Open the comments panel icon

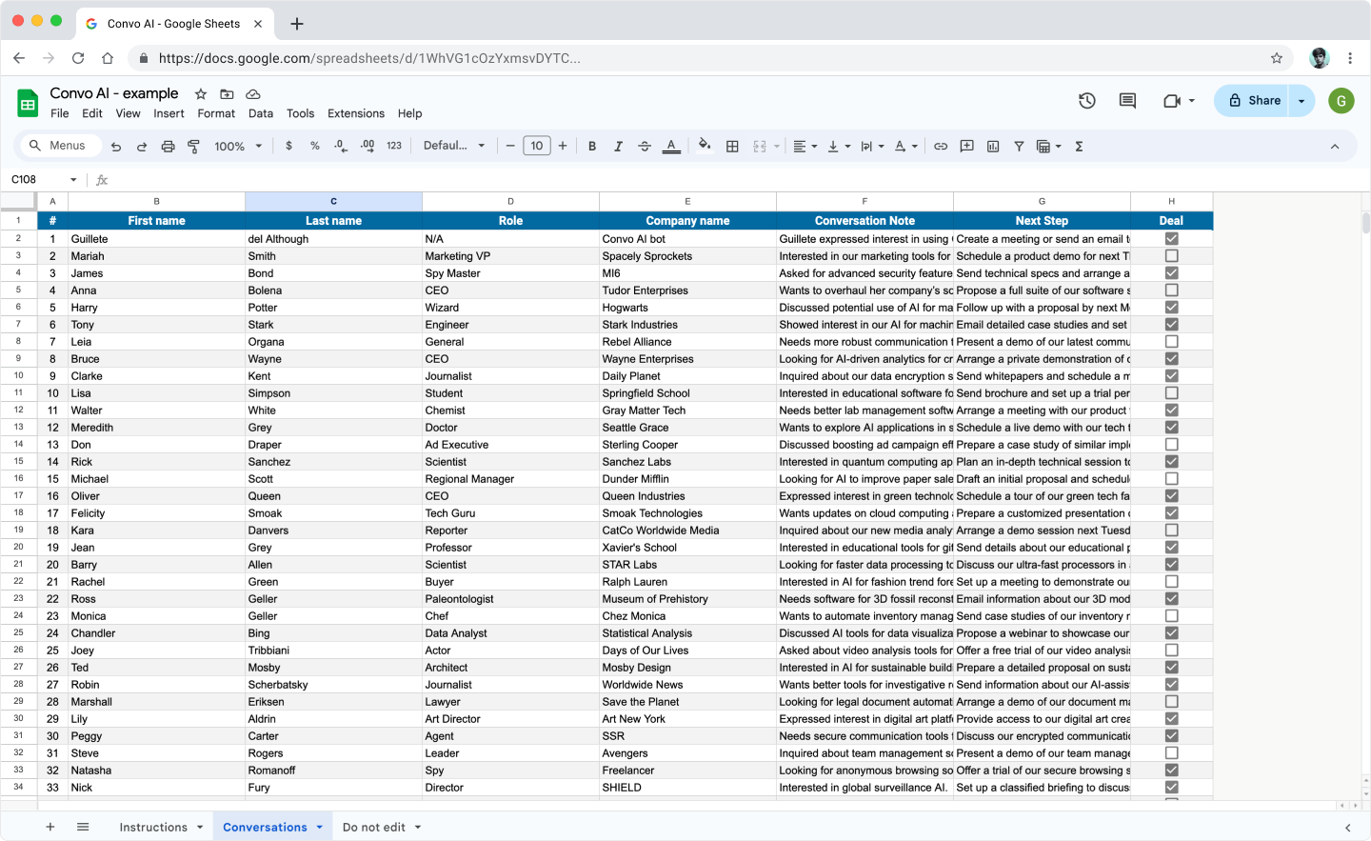click(1127, 101)
